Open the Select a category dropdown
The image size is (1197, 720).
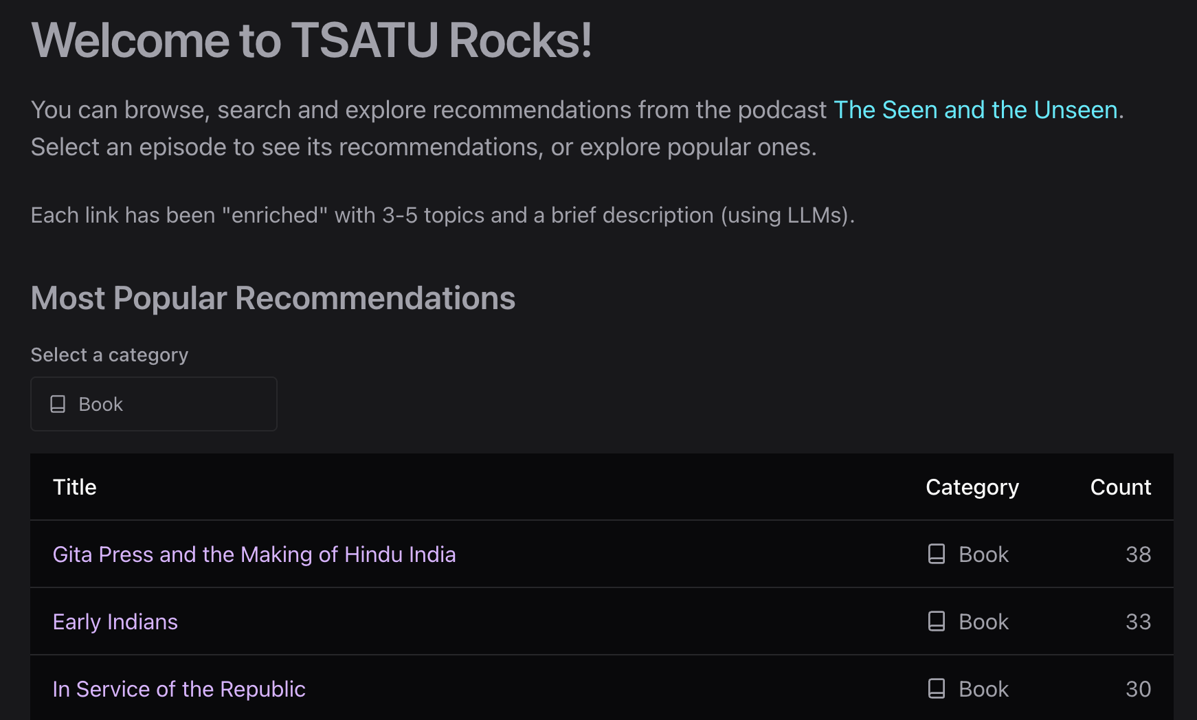[x=154, y=404]
